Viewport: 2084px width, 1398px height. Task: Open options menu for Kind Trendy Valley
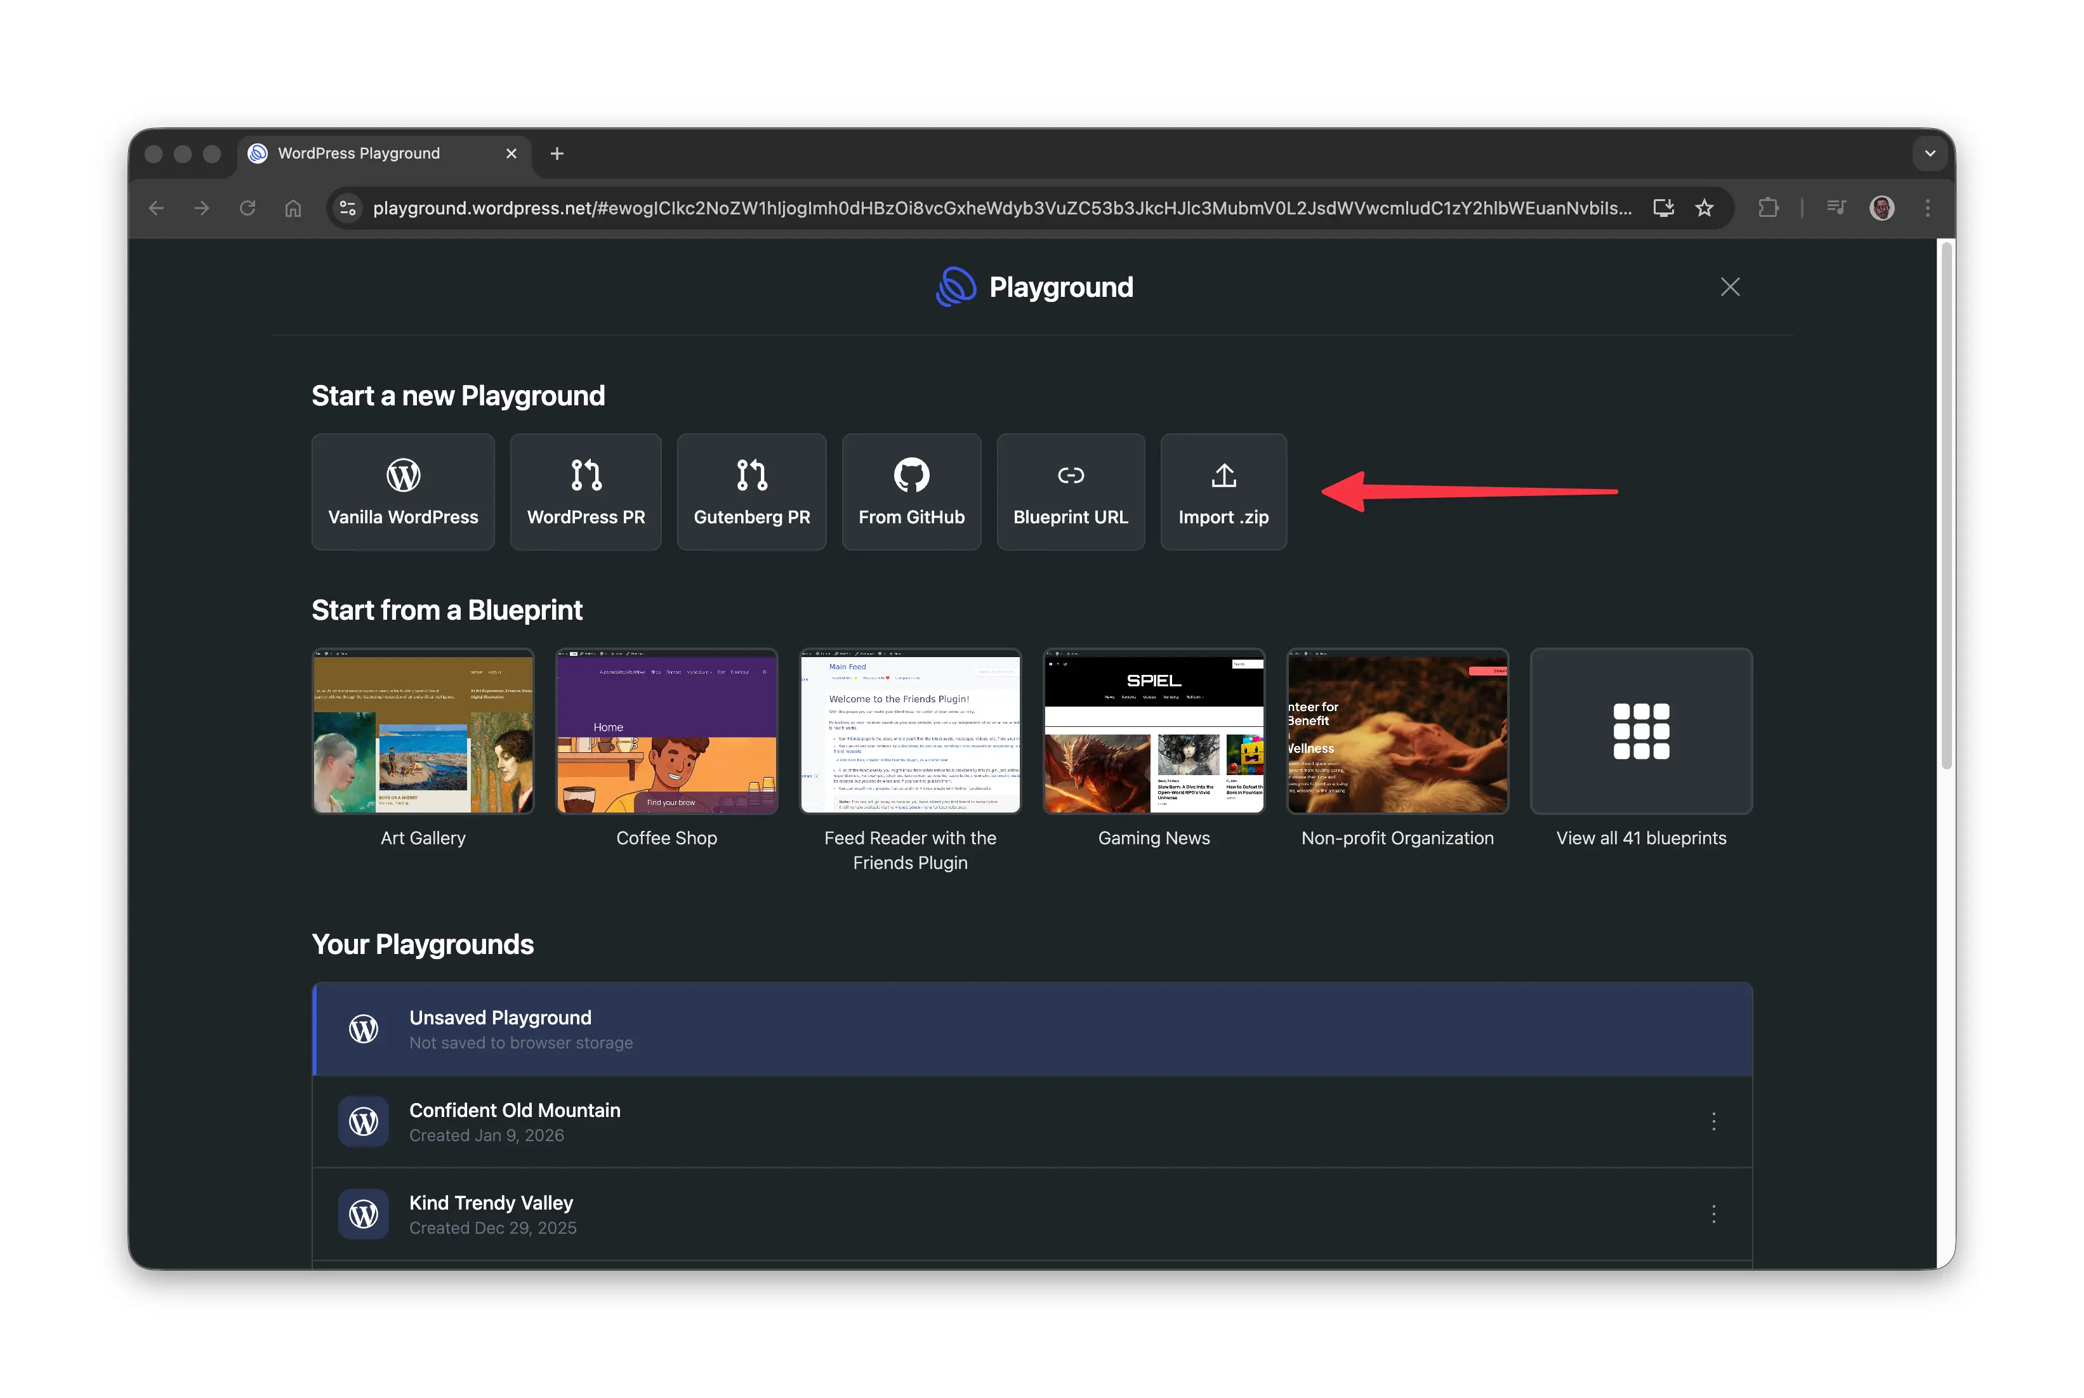(x=1713, y=1213)
